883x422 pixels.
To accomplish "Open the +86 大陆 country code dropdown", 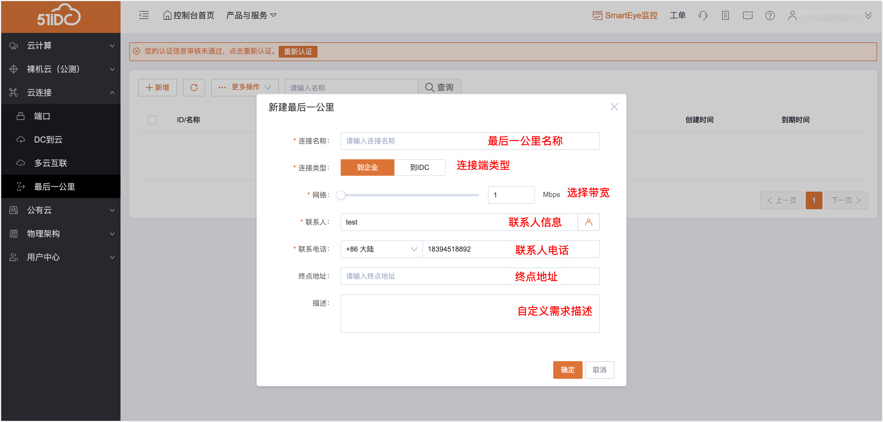I will (x=381, y=249).
